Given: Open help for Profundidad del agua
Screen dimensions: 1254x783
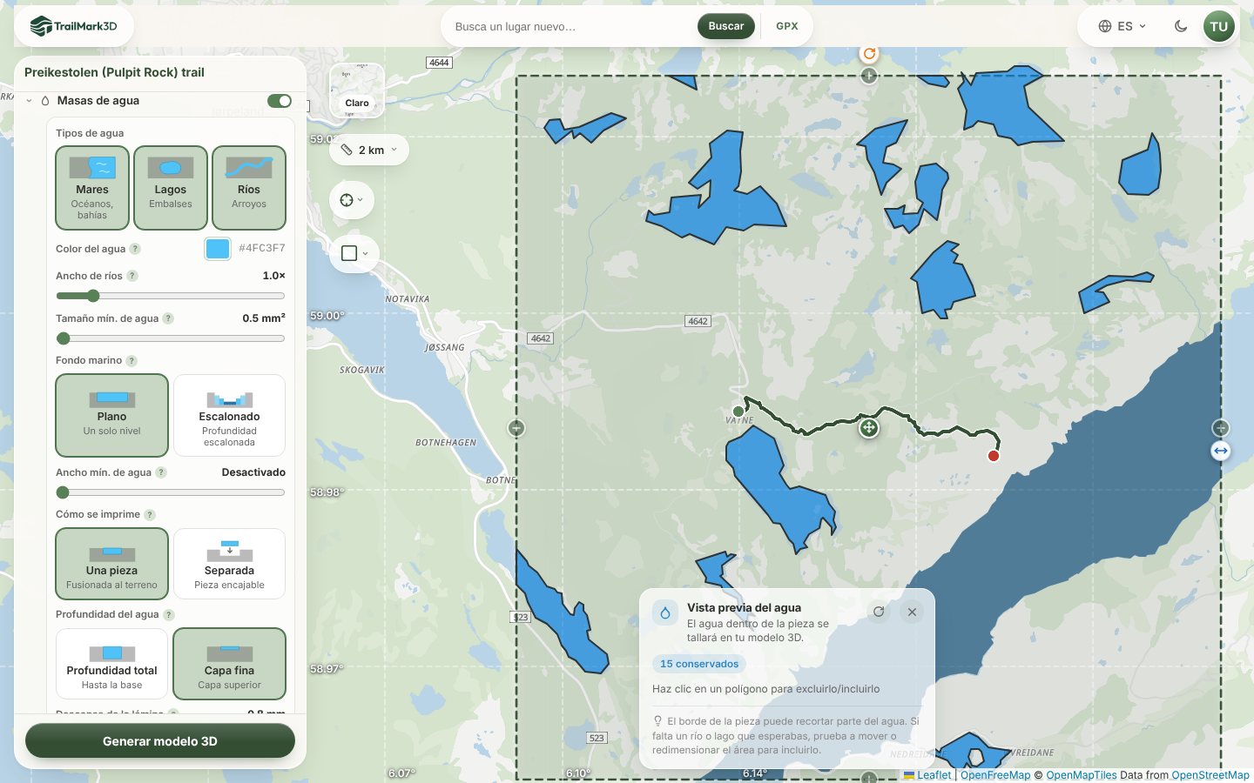Looking at the screenshot, I should click(x=169, y=614).
